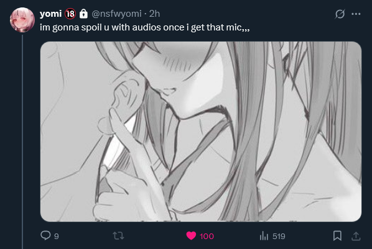The image size is (372, 249).
Task: Click the 519 views count
Action: pyautogui.click(x=279, y=236)
